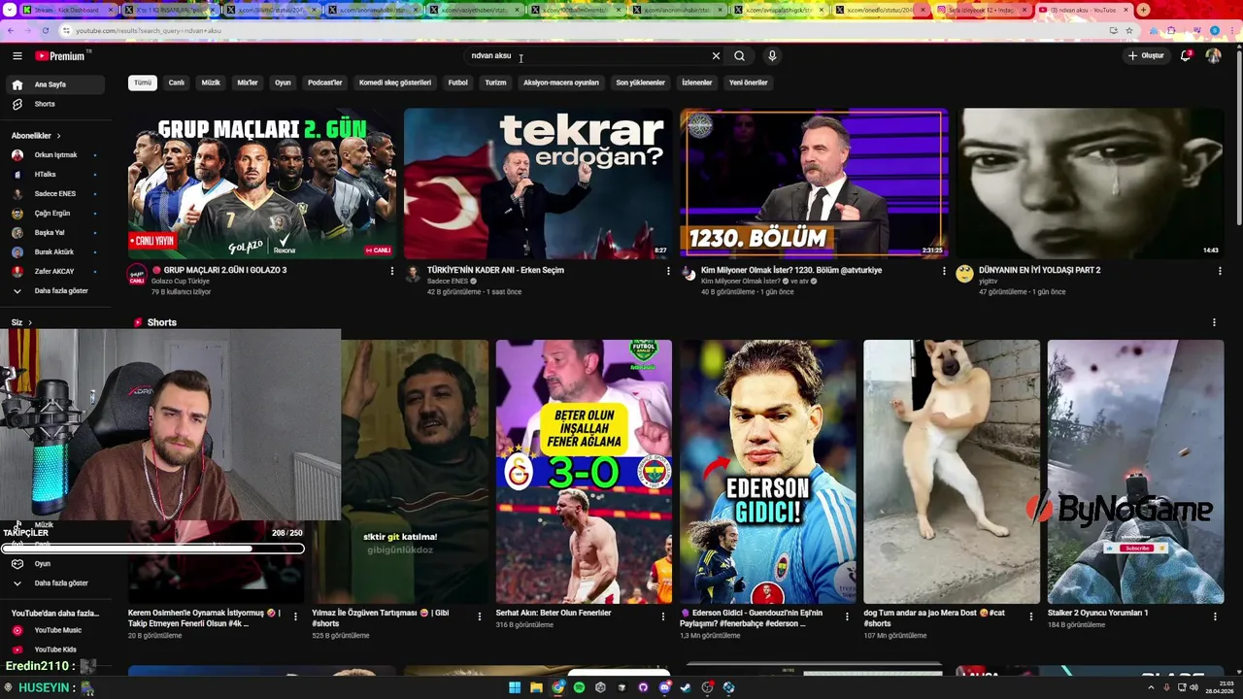Viewport: 1243px width, 699px height.
Task: Click the browser address bar URL
Action: (x=149, y=30)
